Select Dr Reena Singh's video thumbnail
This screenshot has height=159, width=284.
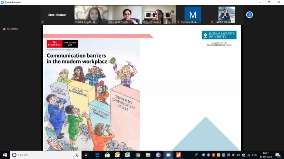tap(125, 15)
